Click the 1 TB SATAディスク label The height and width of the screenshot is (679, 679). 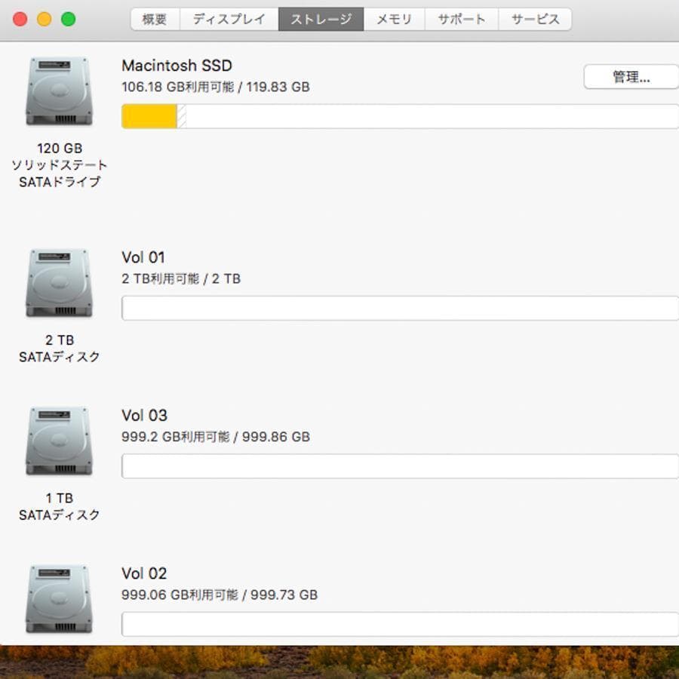click(x=59, y=507)
